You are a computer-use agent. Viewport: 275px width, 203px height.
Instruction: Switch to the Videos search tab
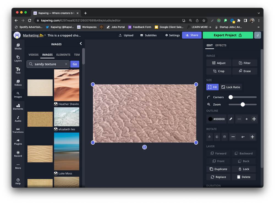click(34, 55)
